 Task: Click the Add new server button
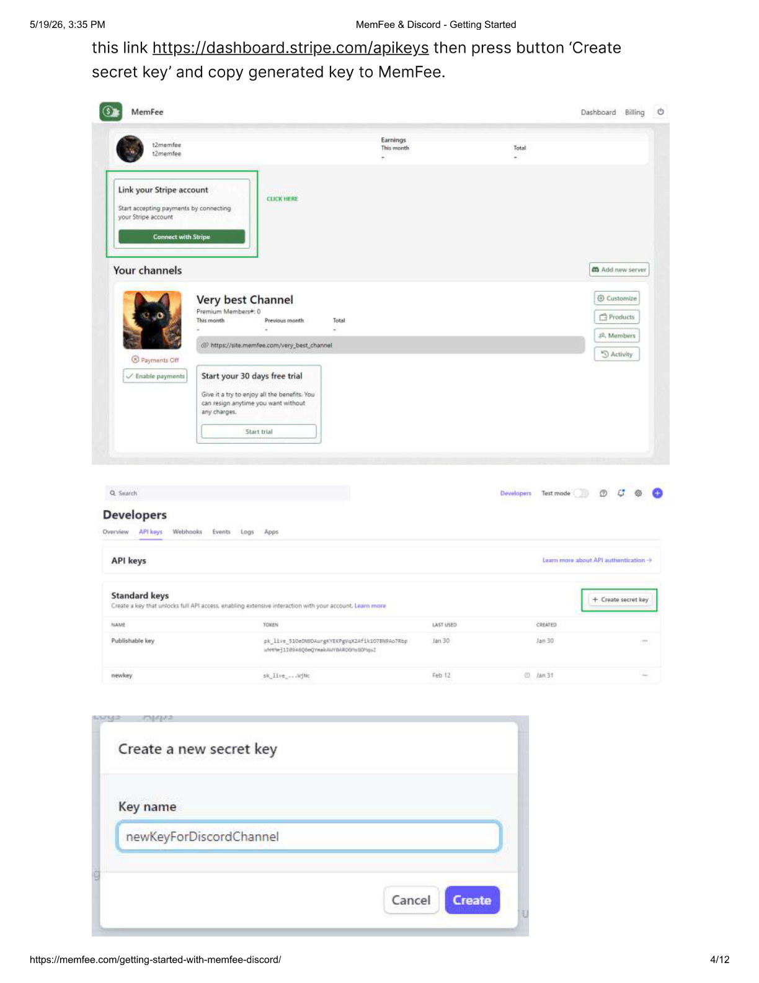619,269
